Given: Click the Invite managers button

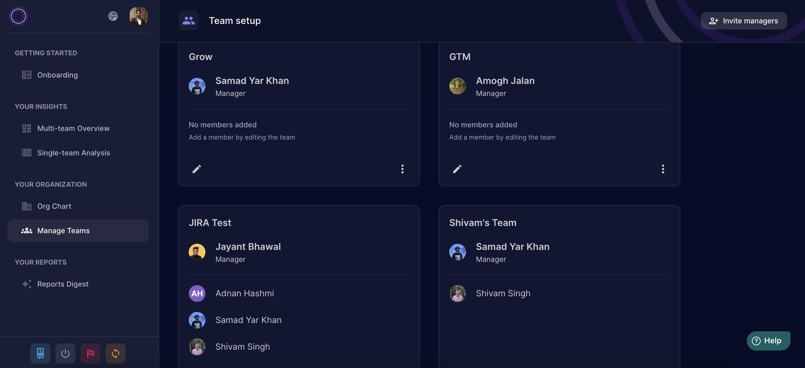Looking at the screenshot, I should 743,21.
